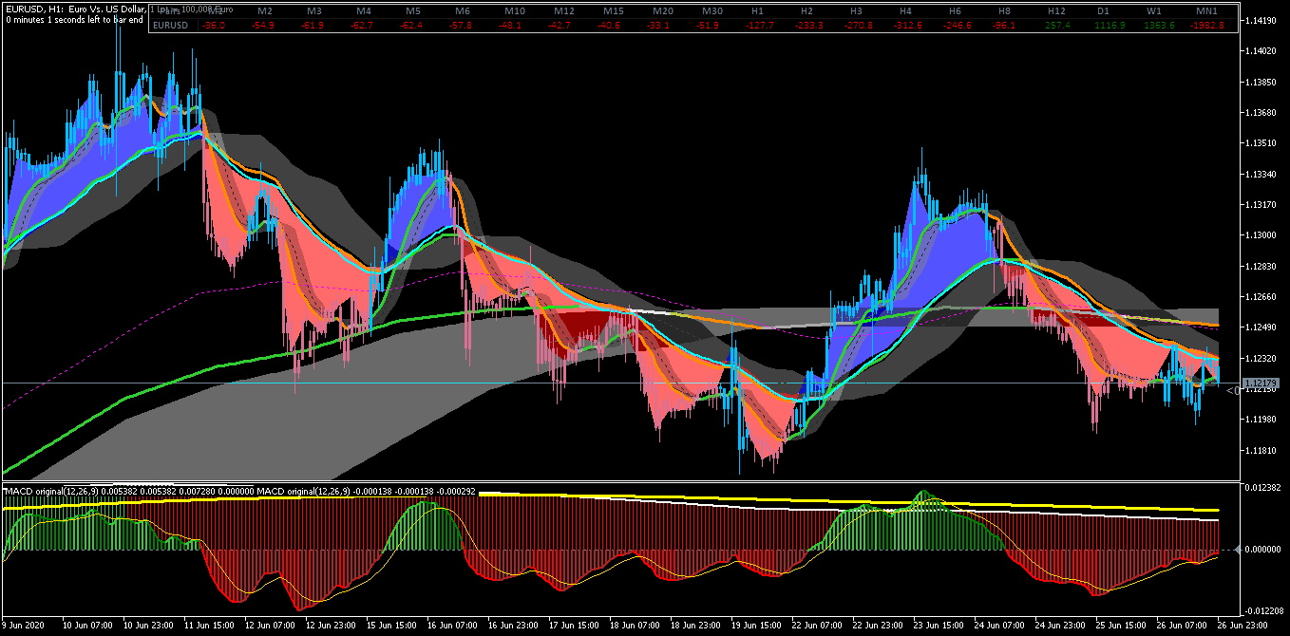Viewport: 1290px width, 636px height.
Task: Click the chart title 'EURUSD, H1: Euro Vs. US Dollar'
Action: coord(76,9)
